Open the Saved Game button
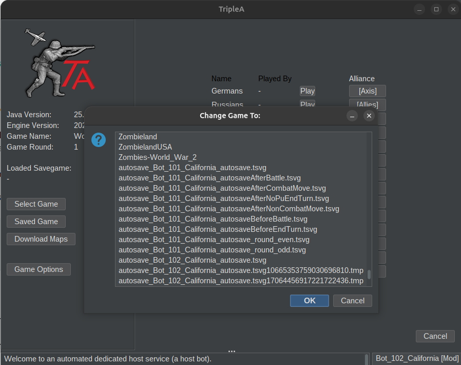This screenshot has width=461, height=365. tap(36, 222)
